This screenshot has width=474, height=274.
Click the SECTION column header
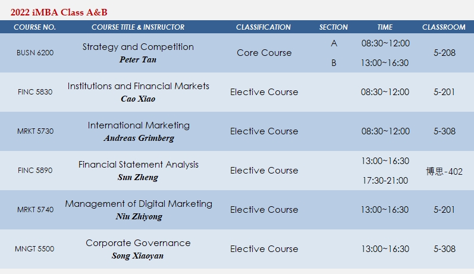[334, 27]
